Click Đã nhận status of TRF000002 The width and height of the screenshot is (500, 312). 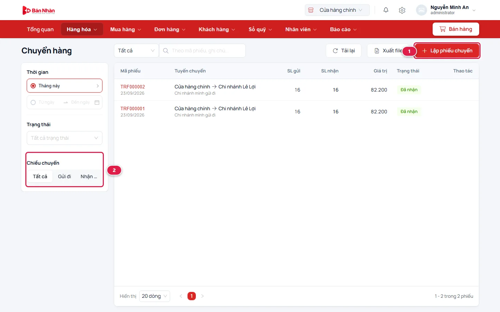pyautogui.click(x=409, y=90)
